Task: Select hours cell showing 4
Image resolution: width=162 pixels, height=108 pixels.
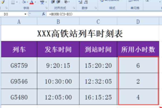Action: [138, 97]
